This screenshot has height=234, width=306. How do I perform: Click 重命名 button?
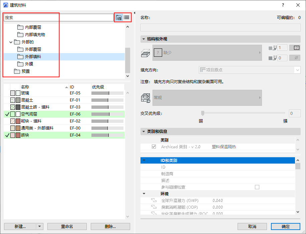[67, 226]
